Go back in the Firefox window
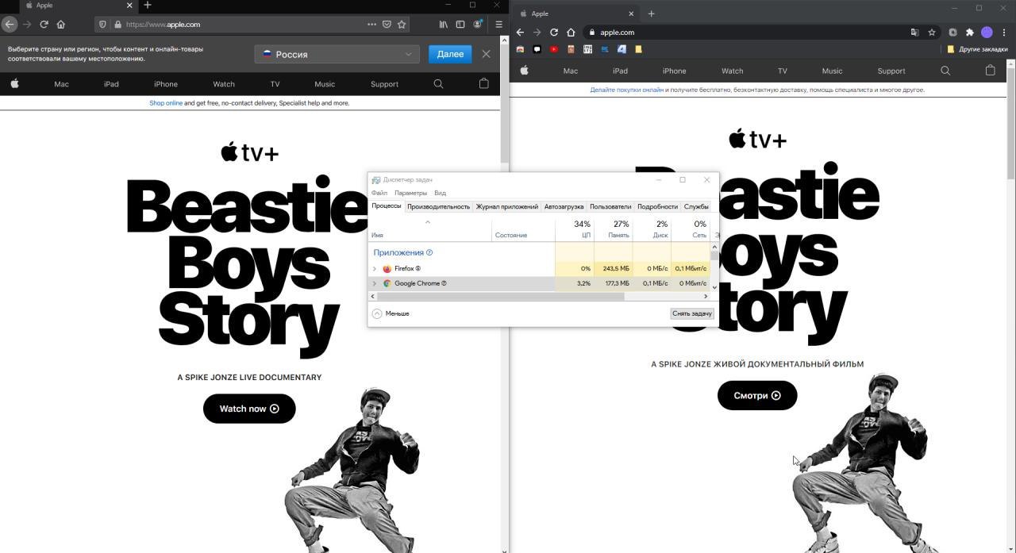 click(10, 25)
